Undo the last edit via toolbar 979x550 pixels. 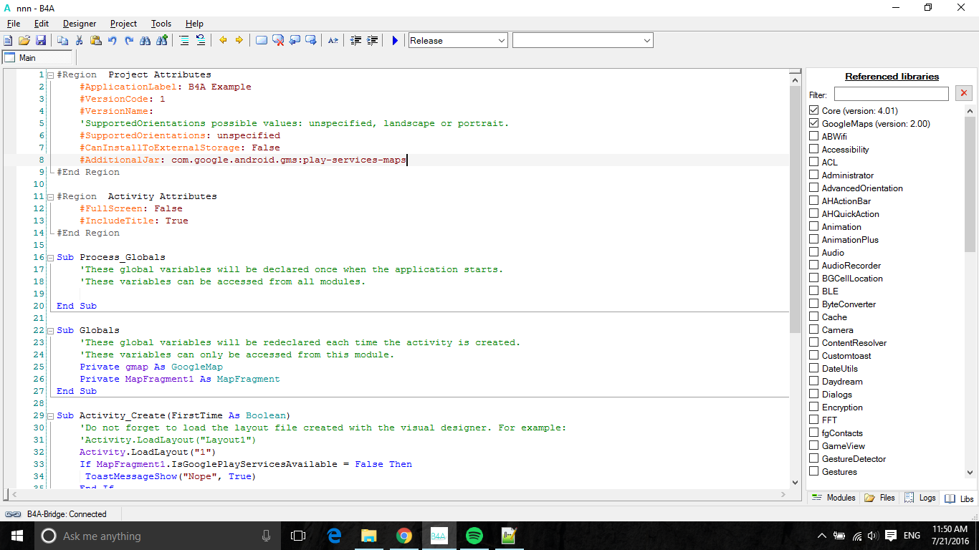pyautogui.click(x=113, y=41)
